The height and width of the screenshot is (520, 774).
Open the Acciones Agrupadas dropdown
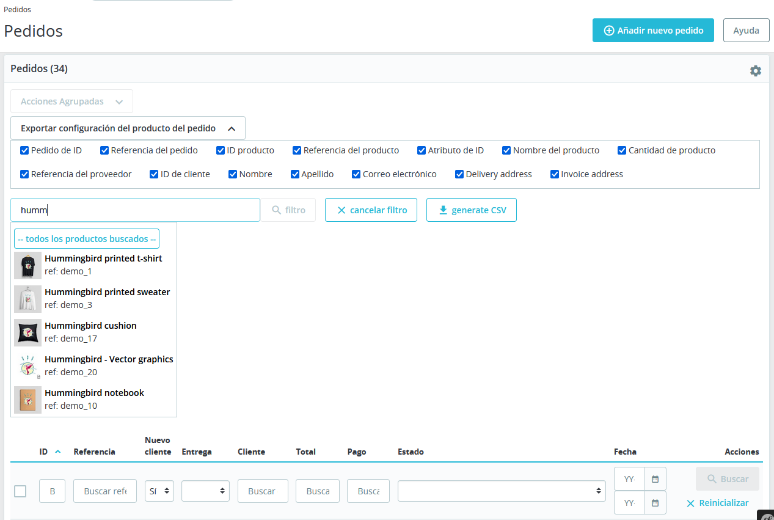72,101
